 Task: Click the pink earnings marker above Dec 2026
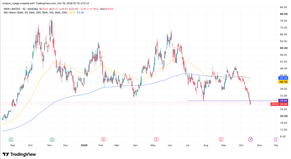click(276, 139)
